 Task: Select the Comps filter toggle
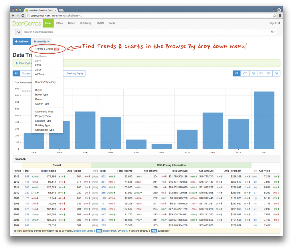(26, 73)
